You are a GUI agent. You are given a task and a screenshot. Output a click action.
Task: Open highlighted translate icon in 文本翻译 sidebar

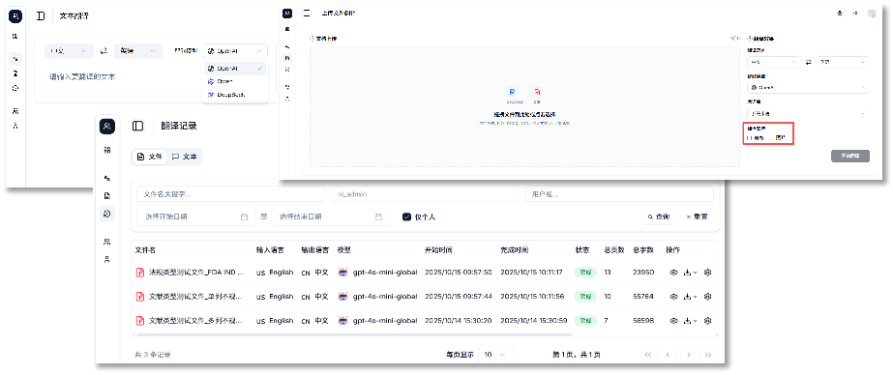(x=15, y=59)
